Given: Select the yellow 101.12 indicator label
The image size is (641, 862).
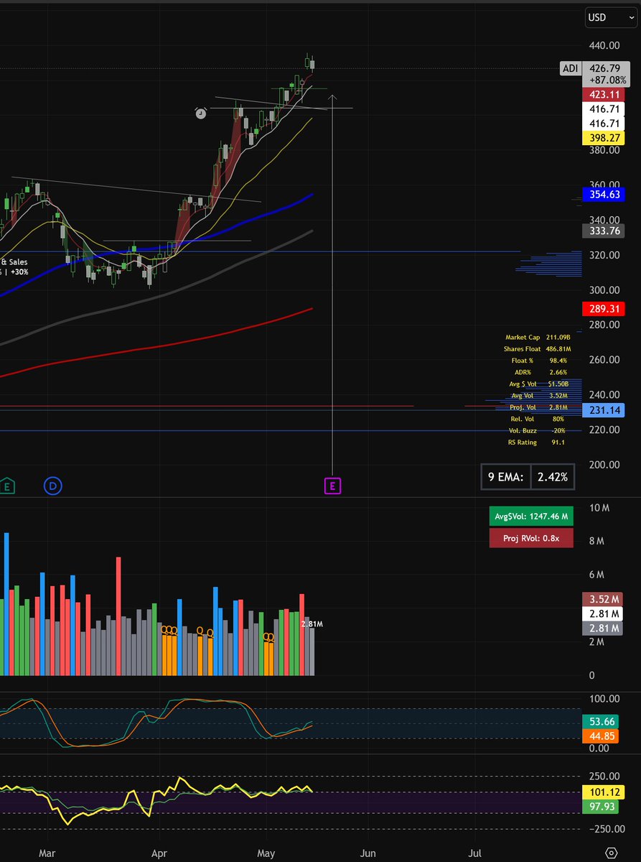Looking at the screenshot, I should (604, 793).
